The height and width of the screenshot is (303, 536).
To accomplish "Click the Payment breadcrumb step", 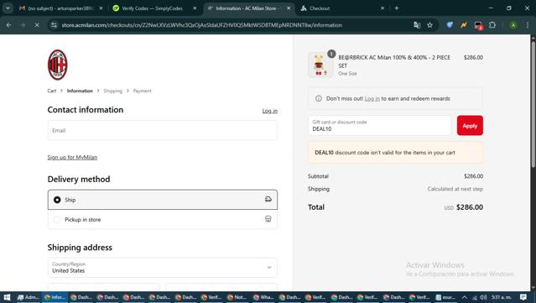I will coord(143,91).
